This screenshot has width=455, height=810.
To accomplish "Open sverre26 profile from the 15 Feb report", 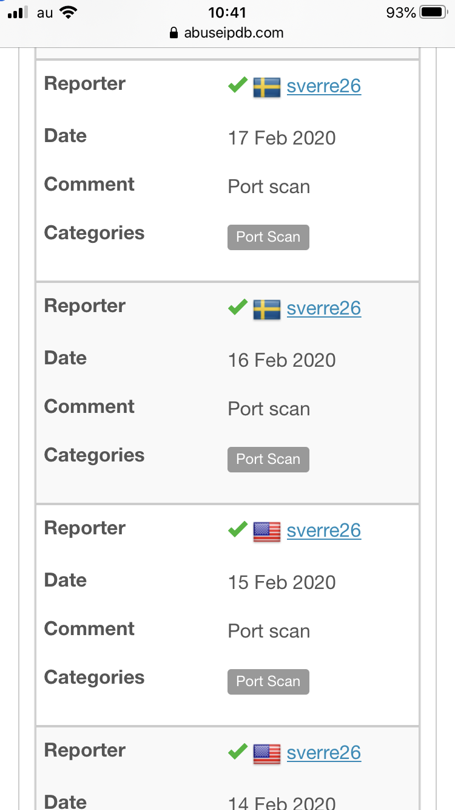I will [x=324, y=531].
